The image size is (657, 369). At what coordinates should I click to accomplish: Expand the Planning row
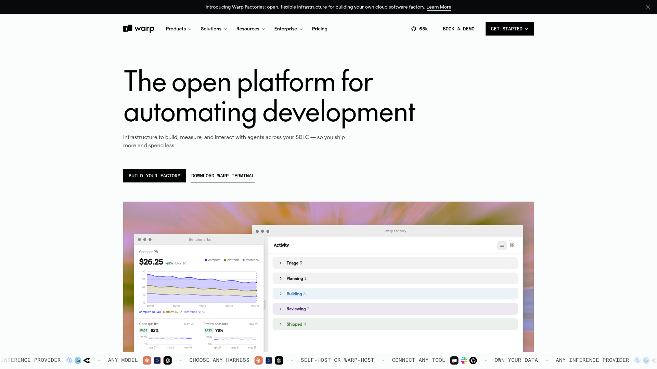(x=395, y=278)
